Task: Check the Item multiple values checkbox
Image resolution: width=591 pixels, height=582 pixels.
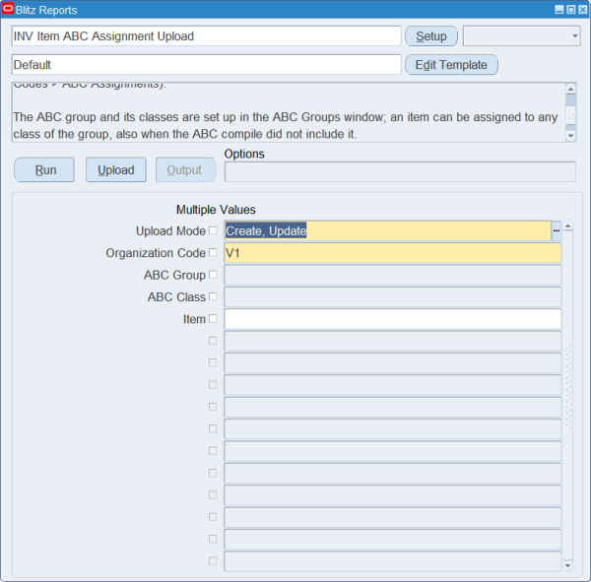Action: (x=213, y=319)
